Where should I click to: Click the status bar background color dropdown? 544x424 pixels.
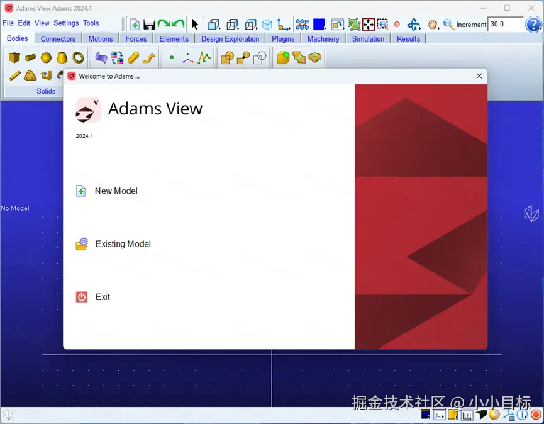point(426,415)
